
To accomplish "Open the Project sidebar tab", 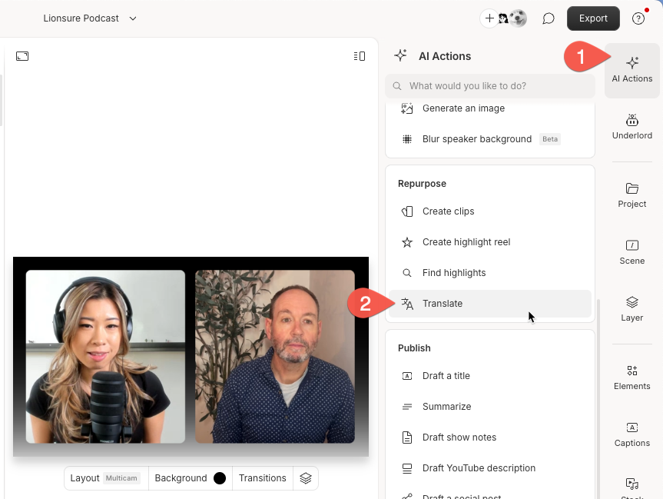I will [632, 195].
